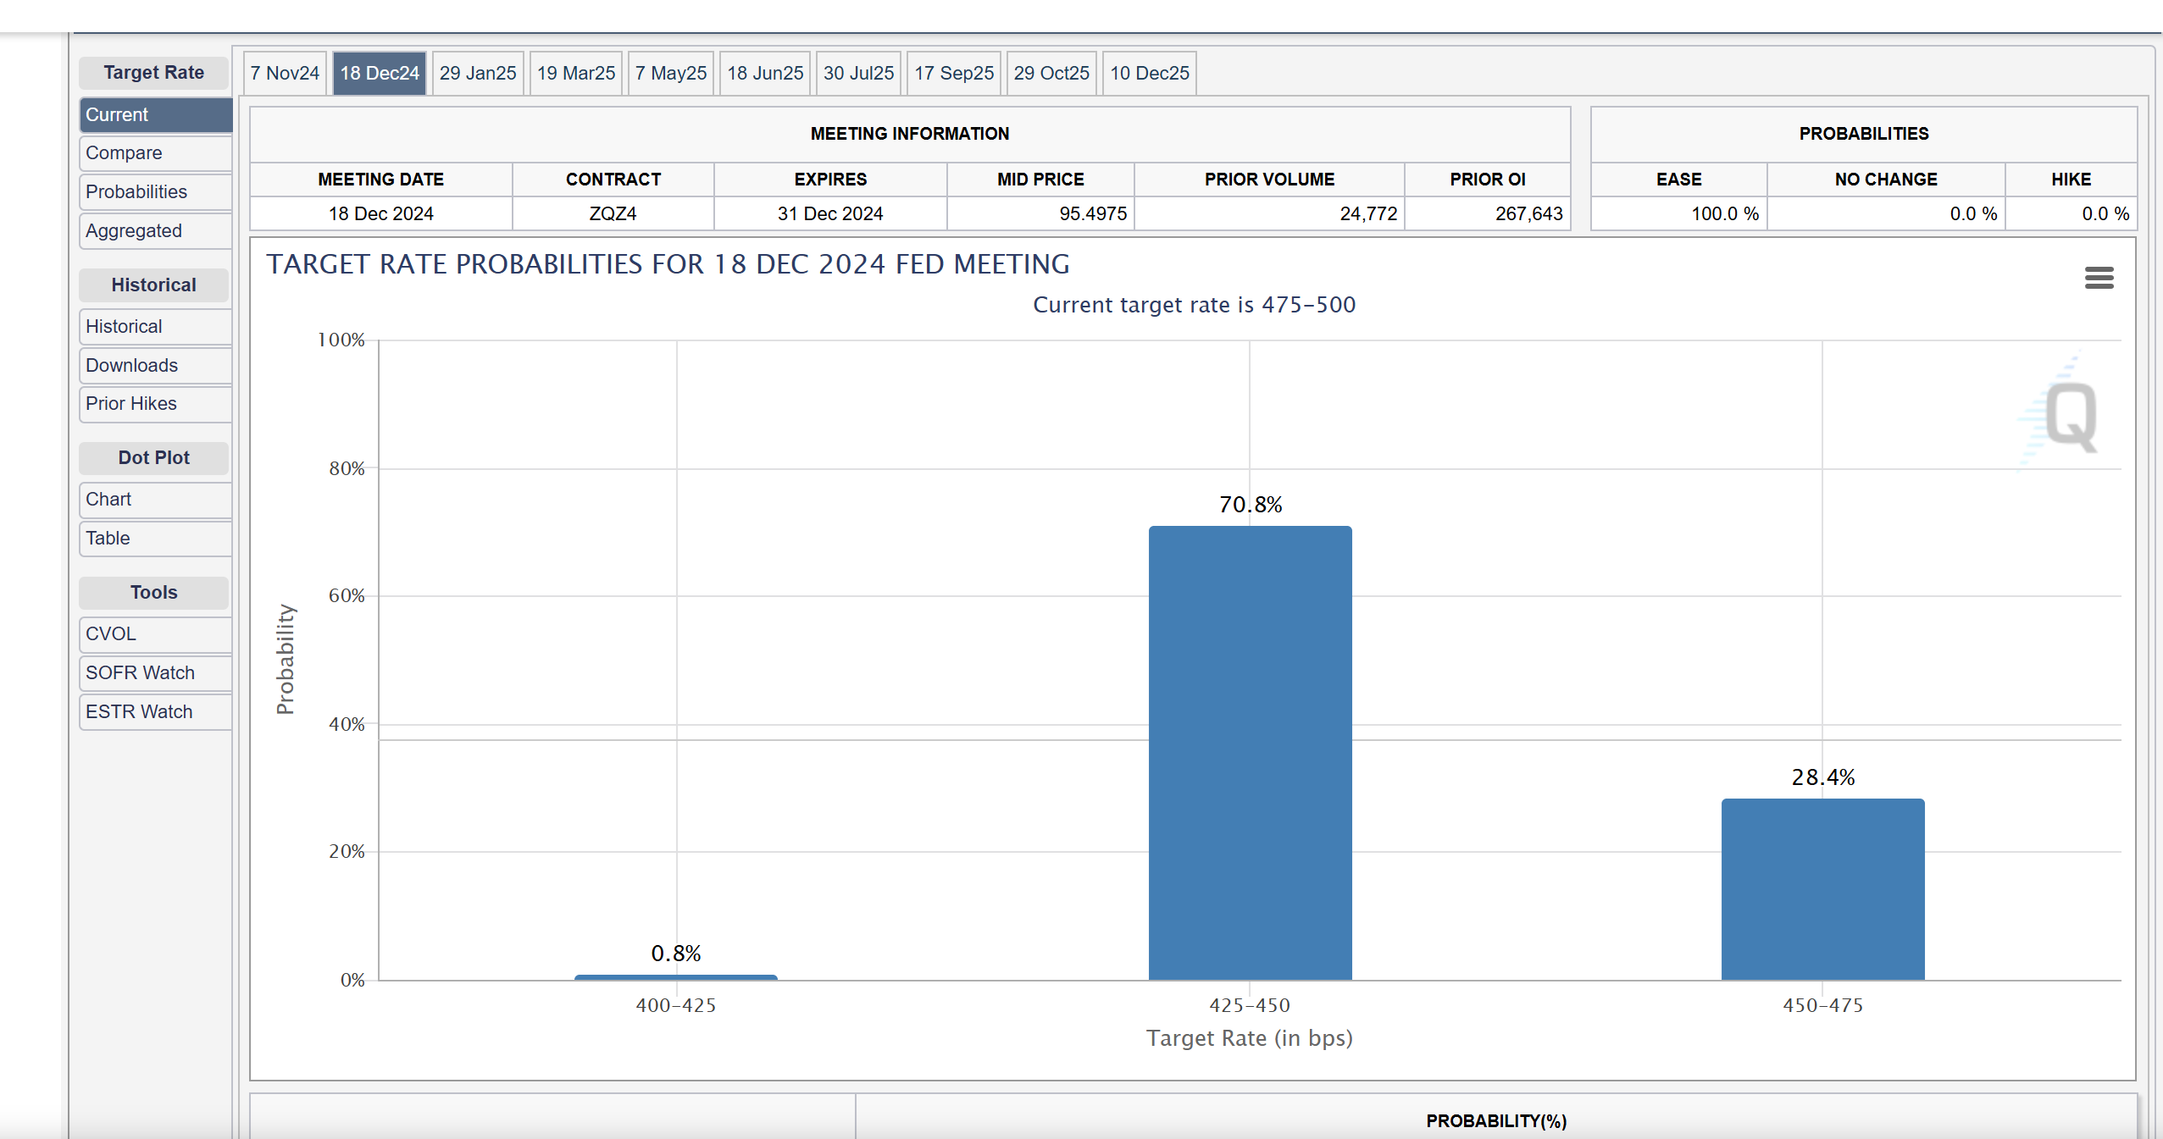Navigate to 19 Mar25 meeting date
Image resolution: width=2163 pixels, height=1139 pixels.
click(x=572, y=73)
